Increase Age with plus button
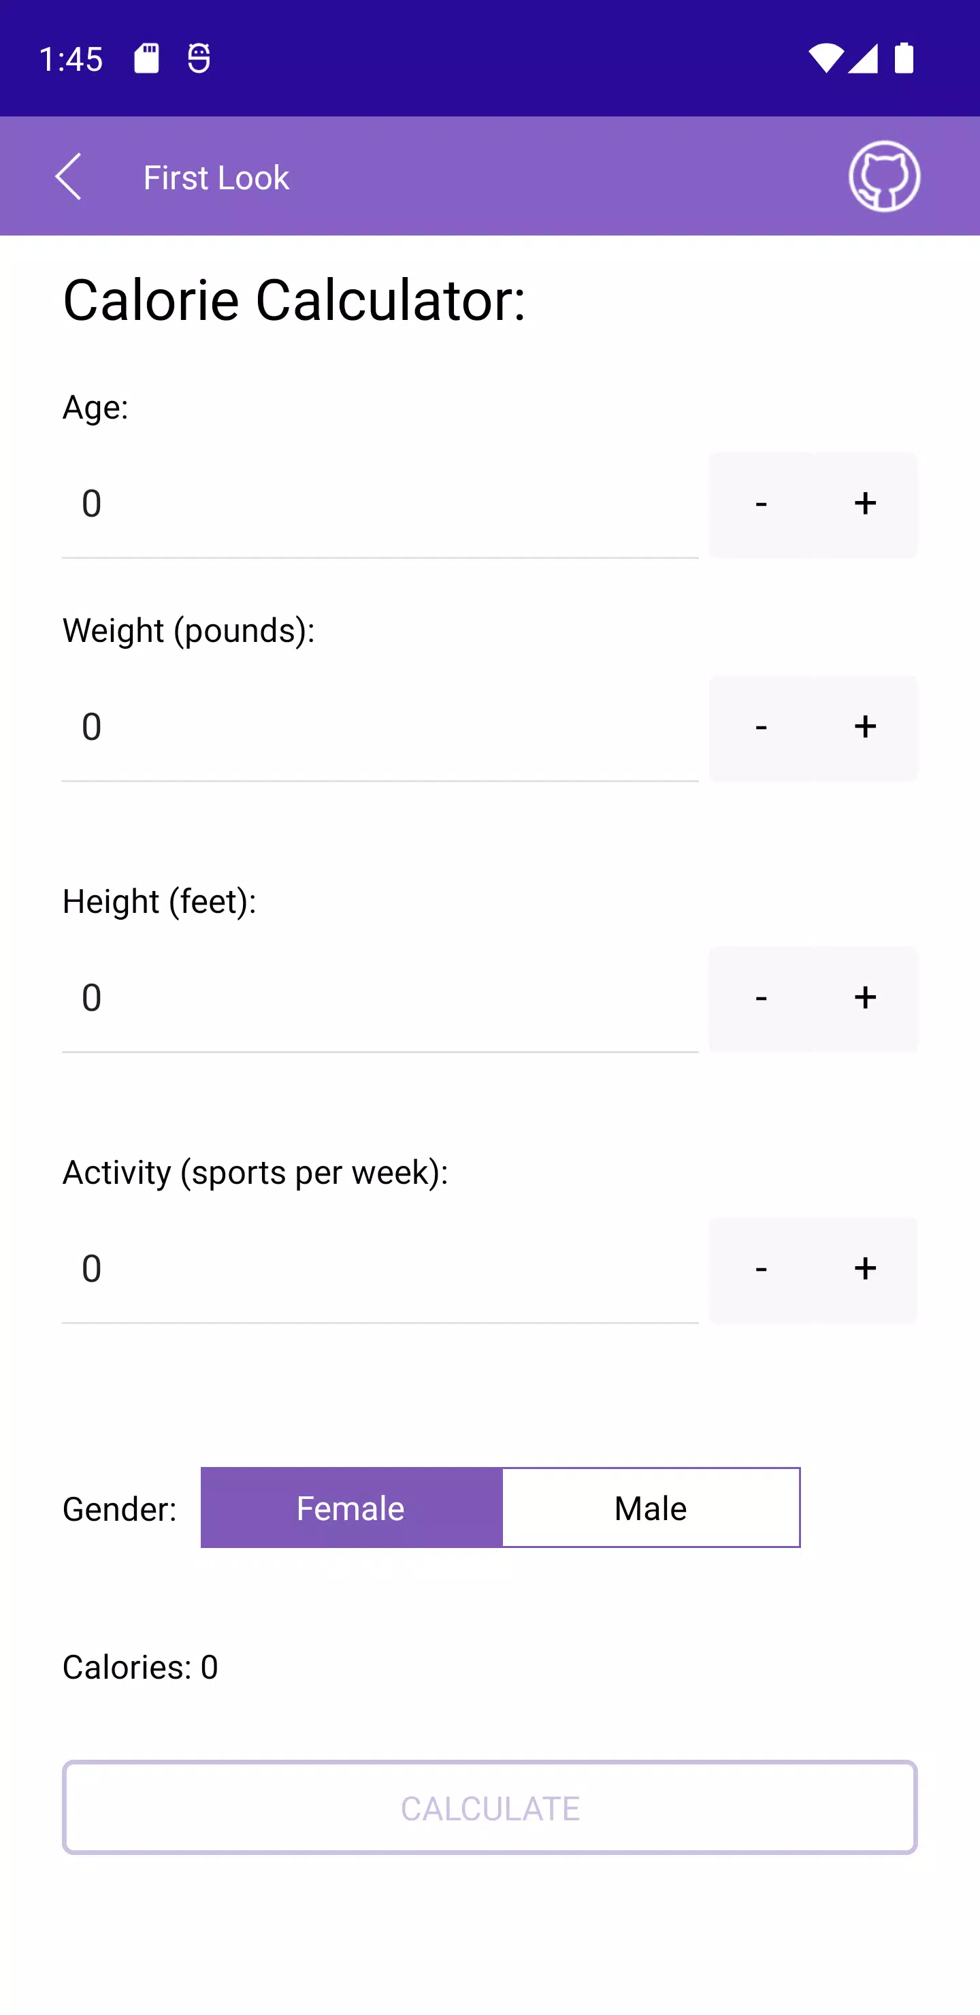 865,504
